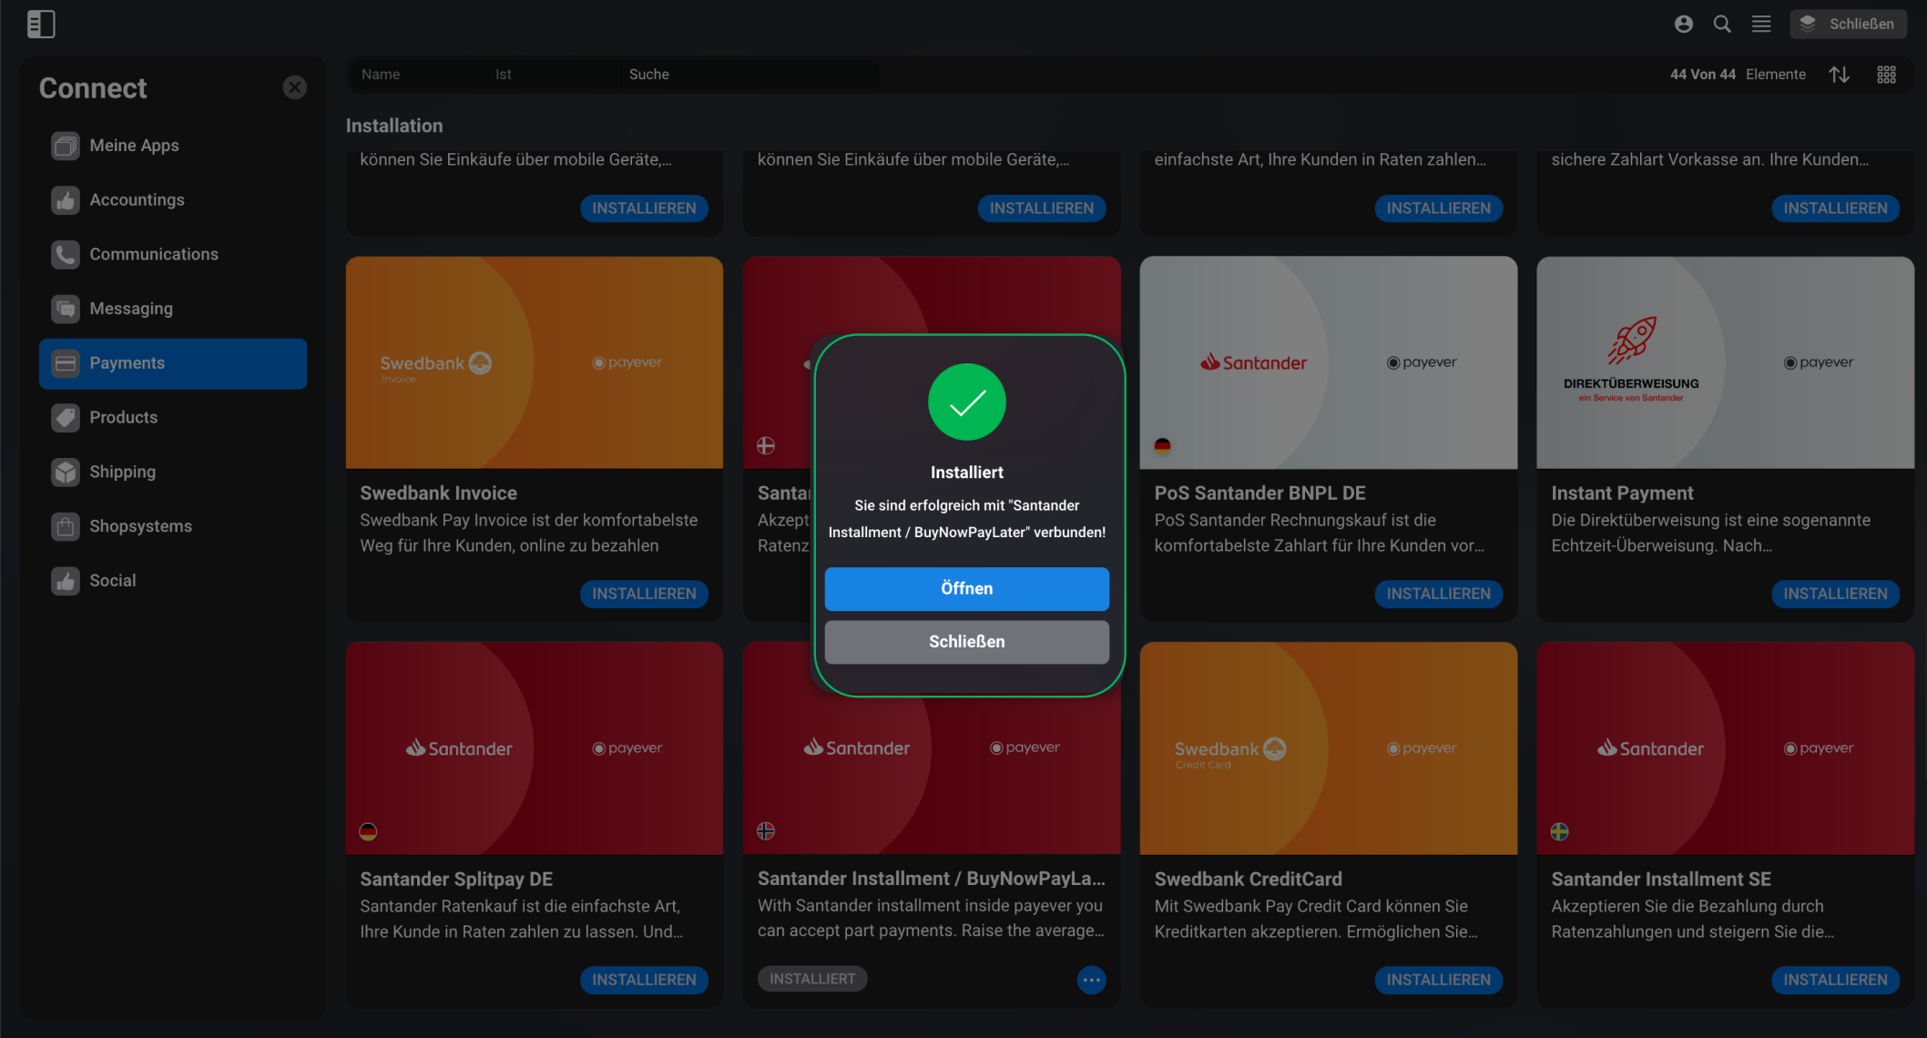Click the Santander Installment / BuyNowPayLa... title

click(x=932, y=879)
